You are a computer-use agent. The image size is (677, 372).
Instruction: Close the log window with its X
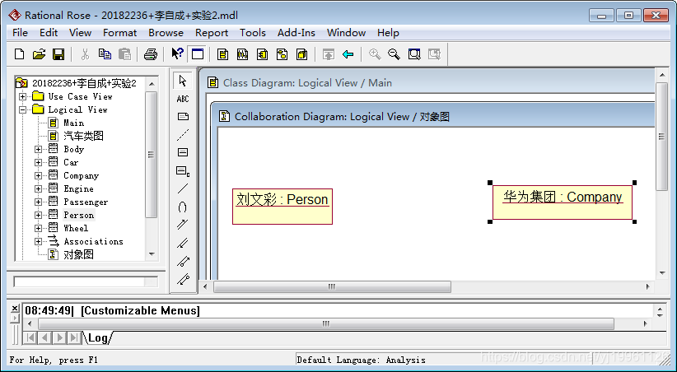tap(15, 308)
